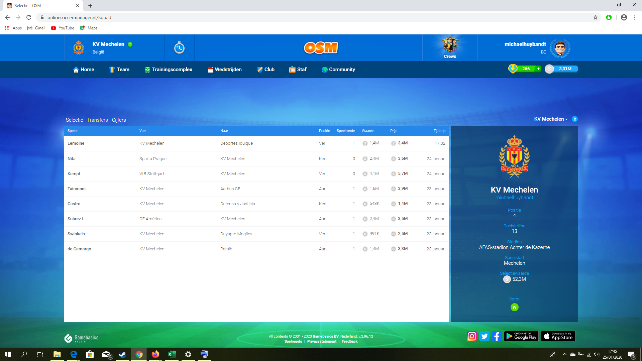Click the address bar URL
Viewport: 642px width, 361px height.
[x=79, y=17]
